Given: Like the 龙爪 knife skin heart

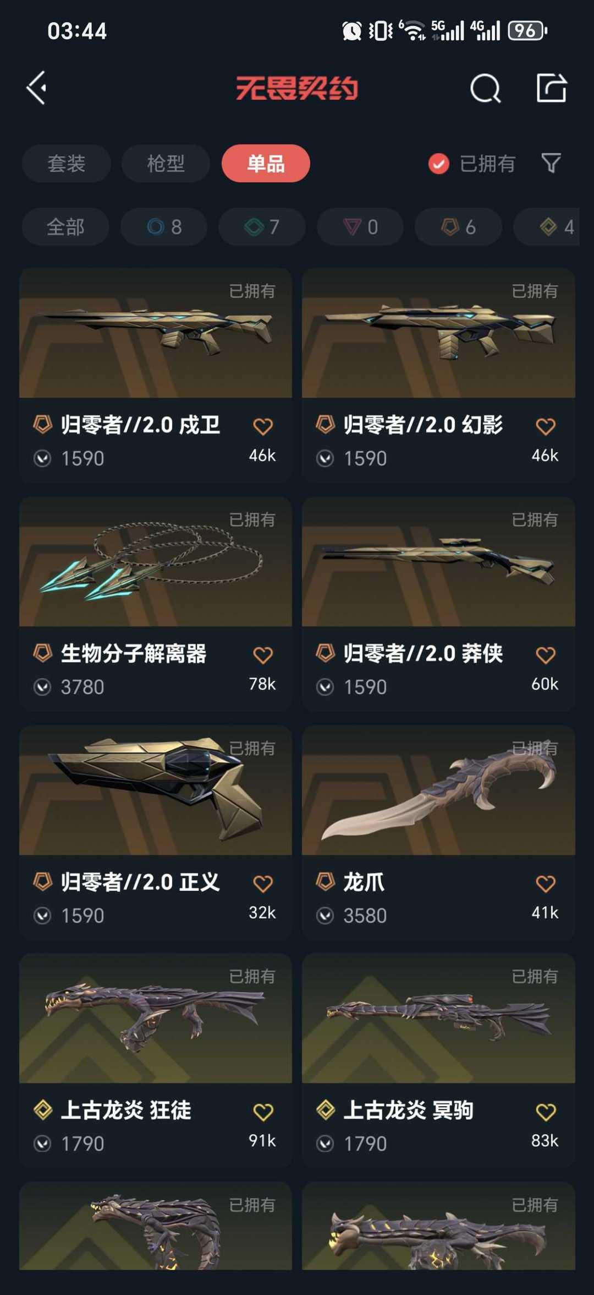Looking at the screenshot, I should pos(546,884).
